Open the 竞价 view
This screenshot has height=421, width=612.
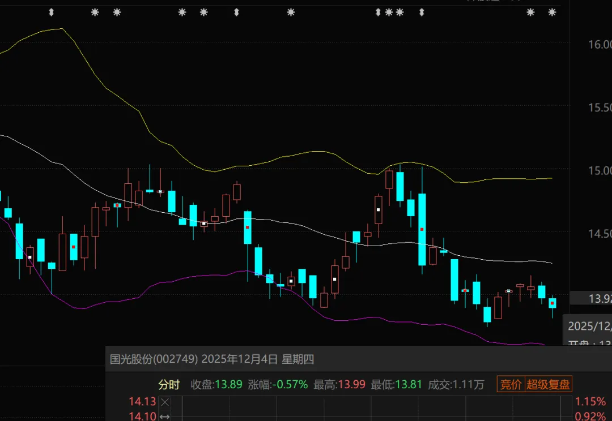[x=510, y=385]
